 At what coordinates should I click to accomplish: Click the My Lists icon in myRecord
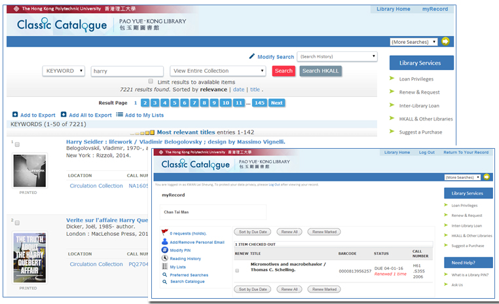(x=164, y=267)
